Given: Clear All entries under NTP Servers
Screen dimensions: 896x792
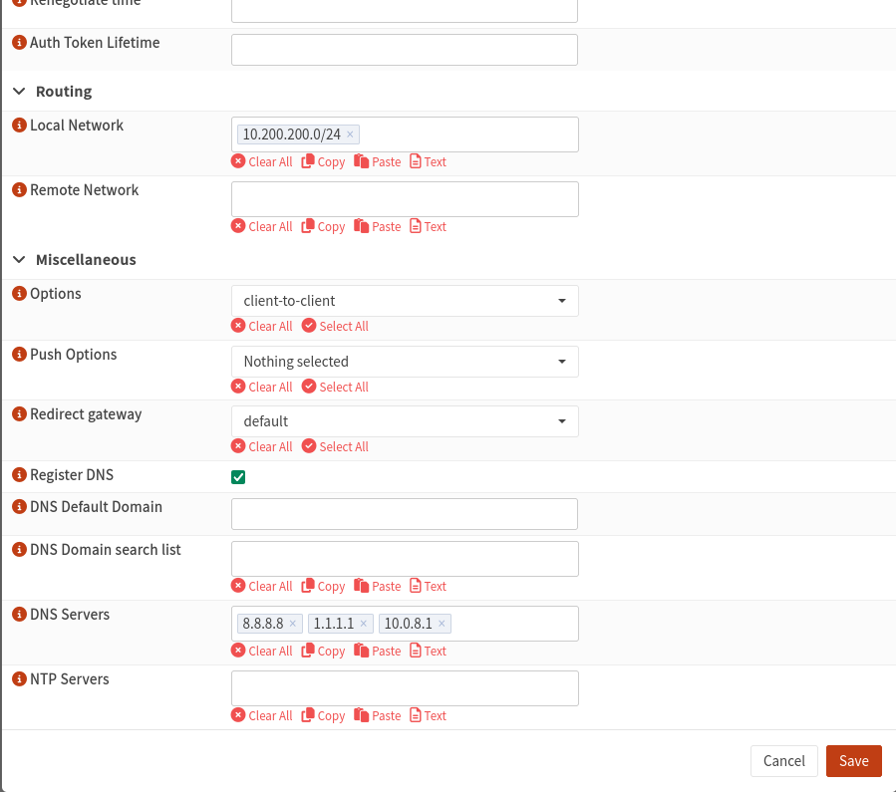Looking at the screenshot, I should (261, 715).
